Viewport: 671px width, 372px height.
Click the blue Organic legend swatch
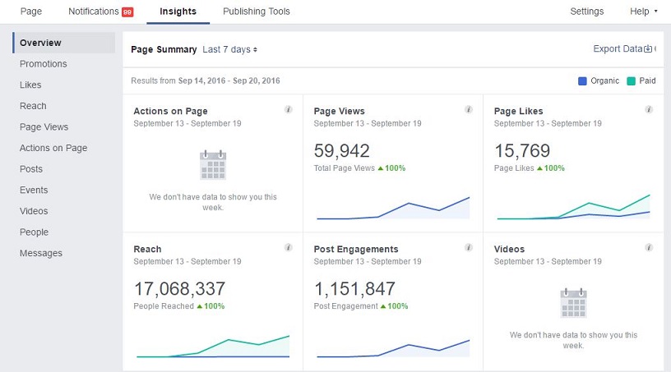[583, 81]
